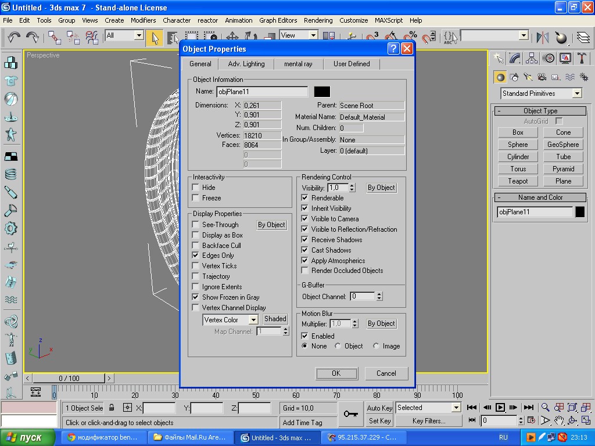
Task: Open the named selection sets dropdown
Action: (x=524, y=35)
